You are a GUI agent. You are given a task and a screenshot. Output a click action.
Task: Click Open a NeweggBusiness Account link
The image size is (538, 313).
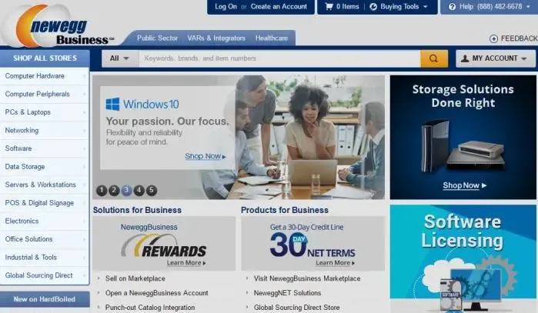(157, 293)
